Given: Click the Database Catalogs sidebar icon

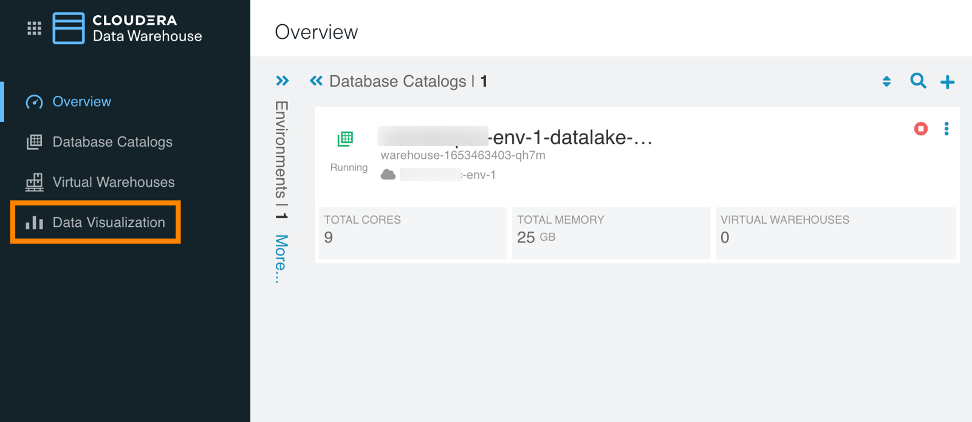Looking at the screenshot, I should click(34, 142).
